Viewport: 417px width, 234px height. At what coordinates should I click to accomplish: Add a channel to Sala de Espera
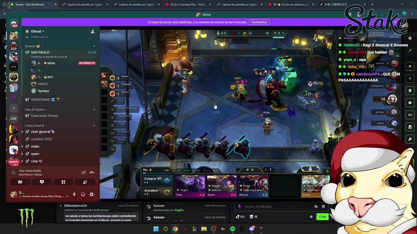coord(94,110)
